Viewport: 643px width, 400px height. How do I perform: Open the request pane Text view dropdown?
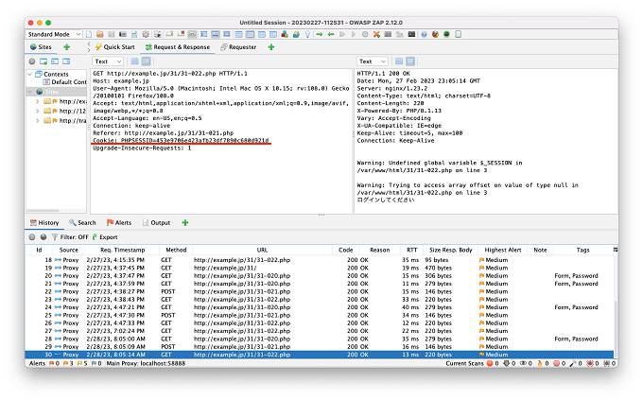108,61
